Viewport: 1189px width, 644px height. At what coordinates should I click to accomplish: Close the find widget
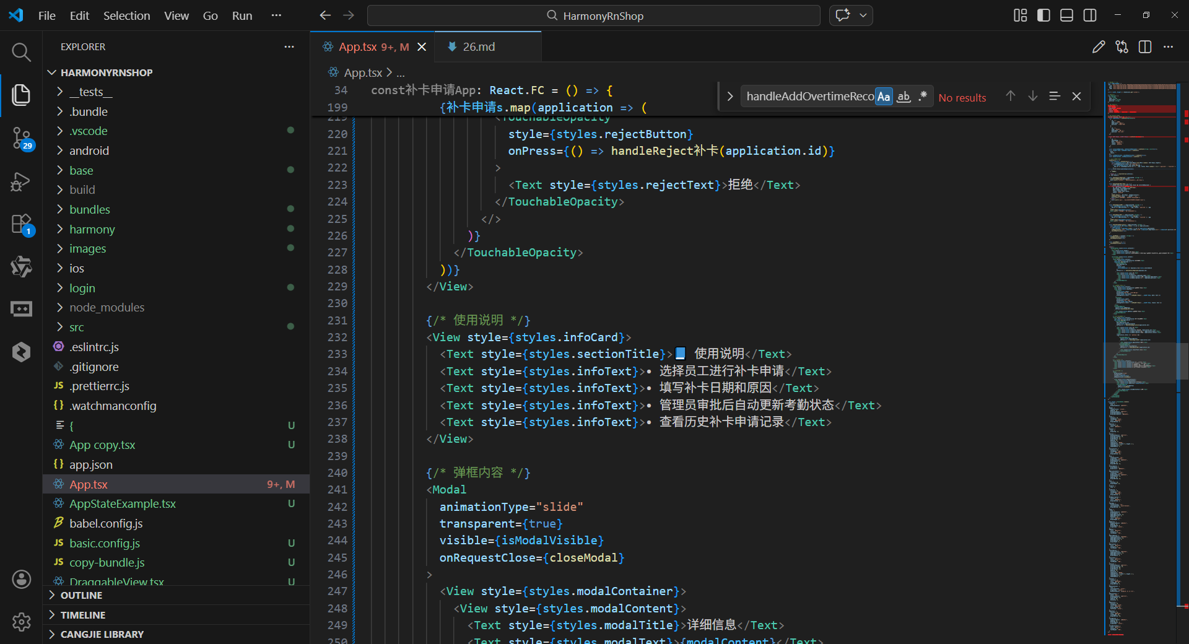[x=1076, y=96]
